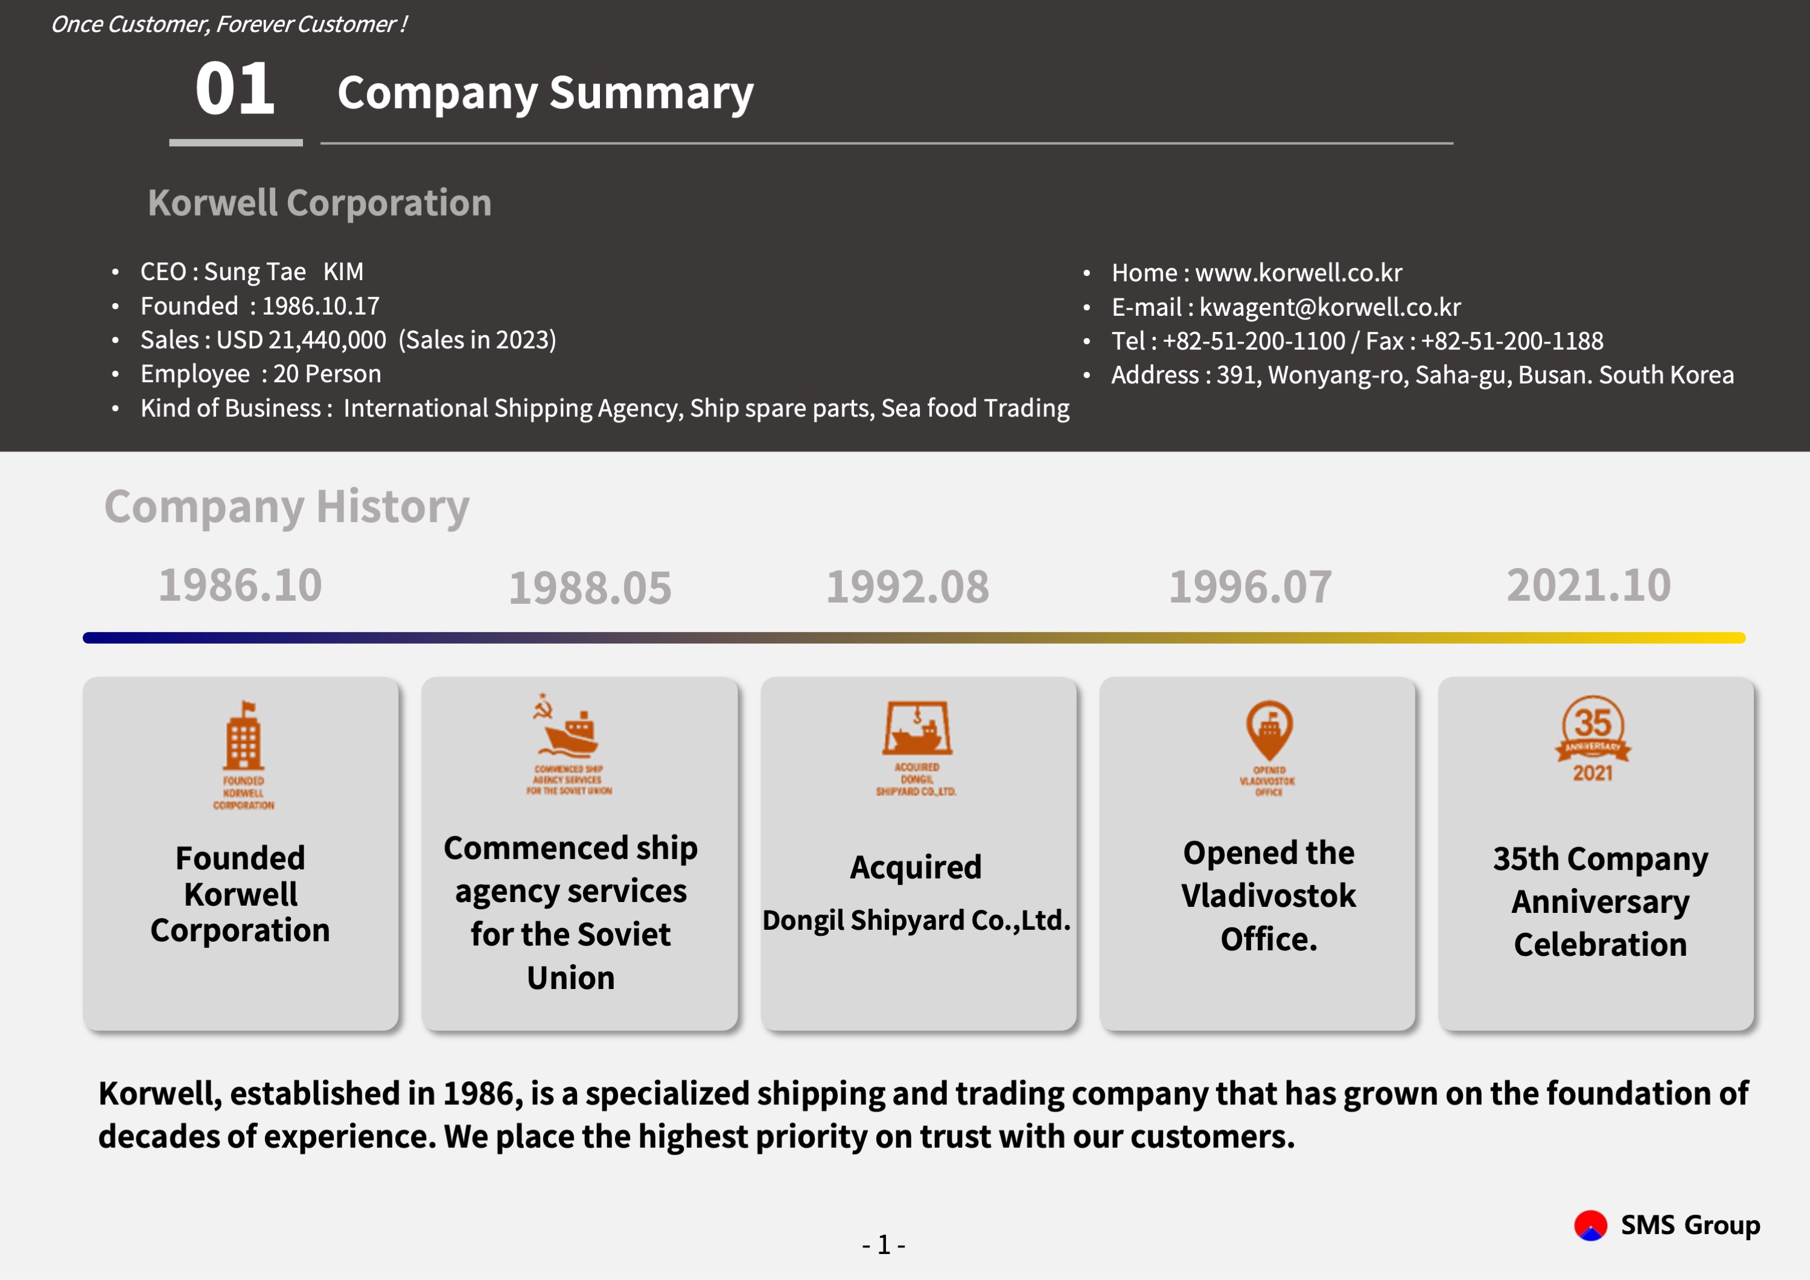
Task: Click the Vladivostok location pin icon
Action: (1267, 747)
